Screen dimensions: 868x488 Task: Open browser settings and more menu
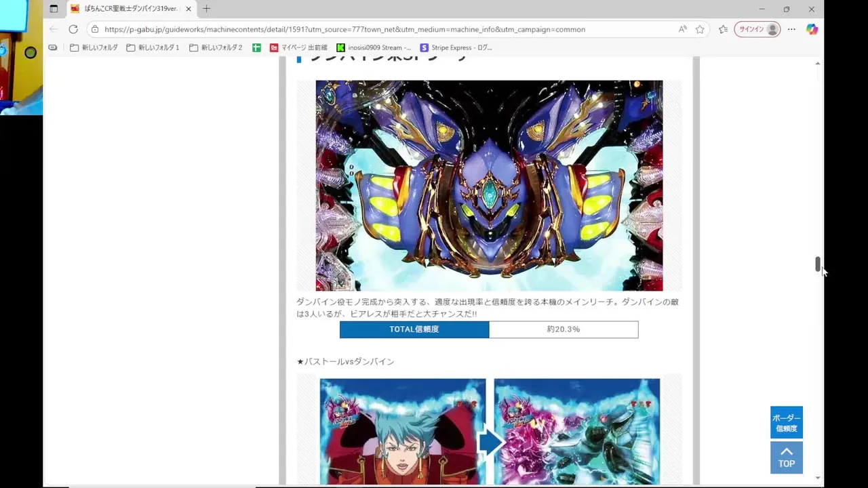[x=791, y=29]
